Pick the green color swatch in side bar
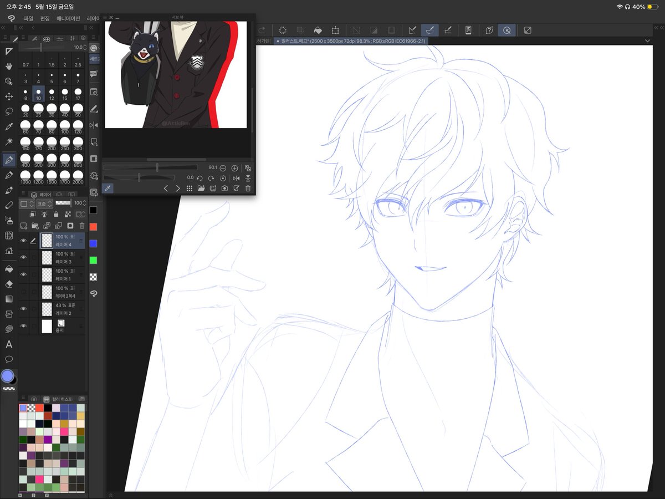The width and height of the screenshot is (665, 499). (x=94, y=260)
